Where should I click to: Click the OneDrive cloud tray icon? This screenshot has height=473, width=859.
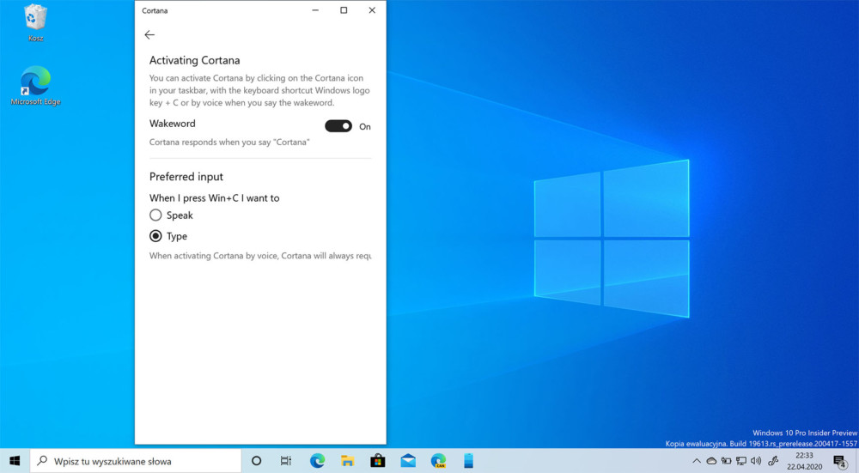(x=711, y=461)
